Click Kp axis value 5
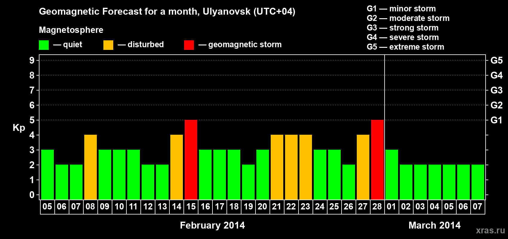508x239 pixels. tap(32, 120)
